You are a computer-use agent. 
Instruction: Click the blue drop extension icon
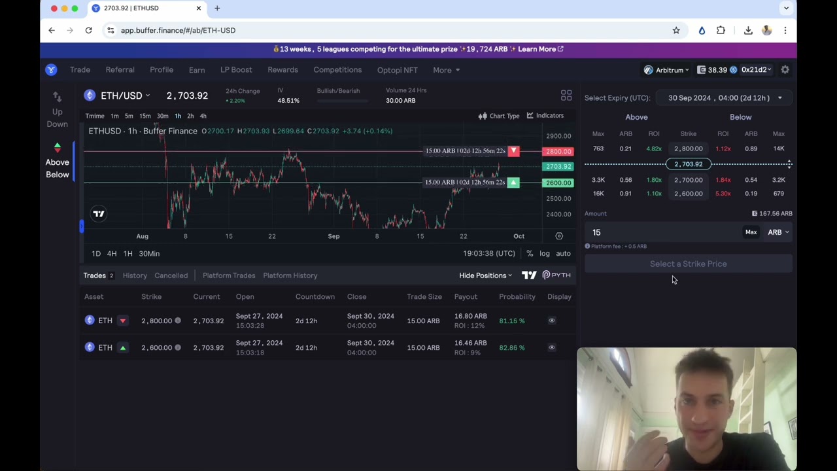[x=702, y=30]
